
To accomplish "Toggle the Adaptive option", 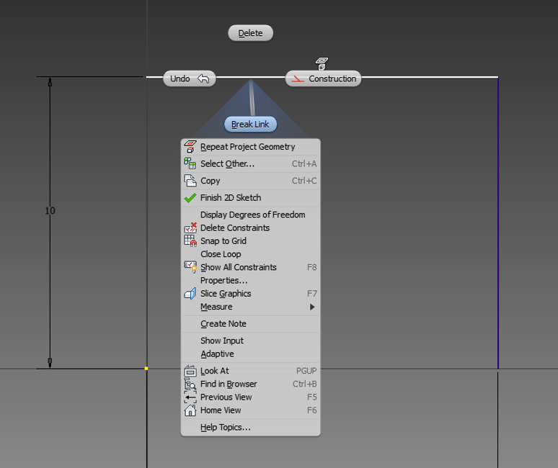I will 217,354.
